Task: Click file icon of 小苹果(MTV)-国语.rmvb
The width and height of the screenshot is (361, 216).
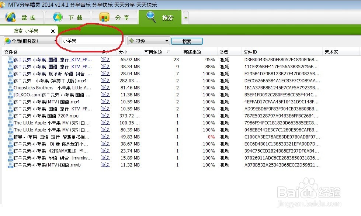Action: coord(10,165)
